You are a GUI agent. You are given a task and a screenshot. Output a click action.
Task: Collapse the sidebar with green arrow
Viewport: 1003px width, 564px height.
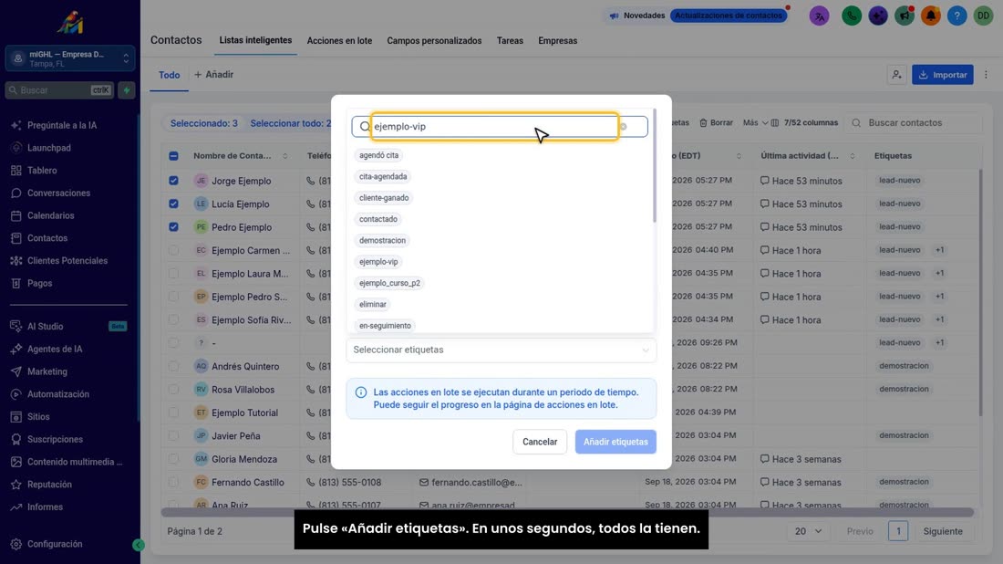139,546
